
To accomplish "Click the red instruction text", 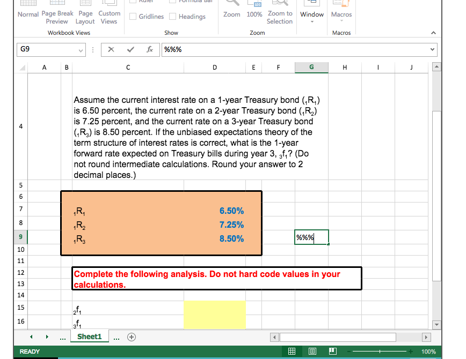I will [x=207, y=279].
